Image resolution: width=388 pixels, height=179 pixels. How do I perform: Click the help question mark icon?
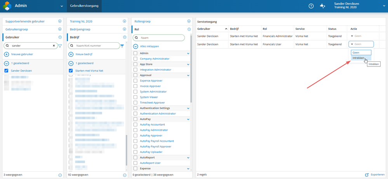(311, 6)
